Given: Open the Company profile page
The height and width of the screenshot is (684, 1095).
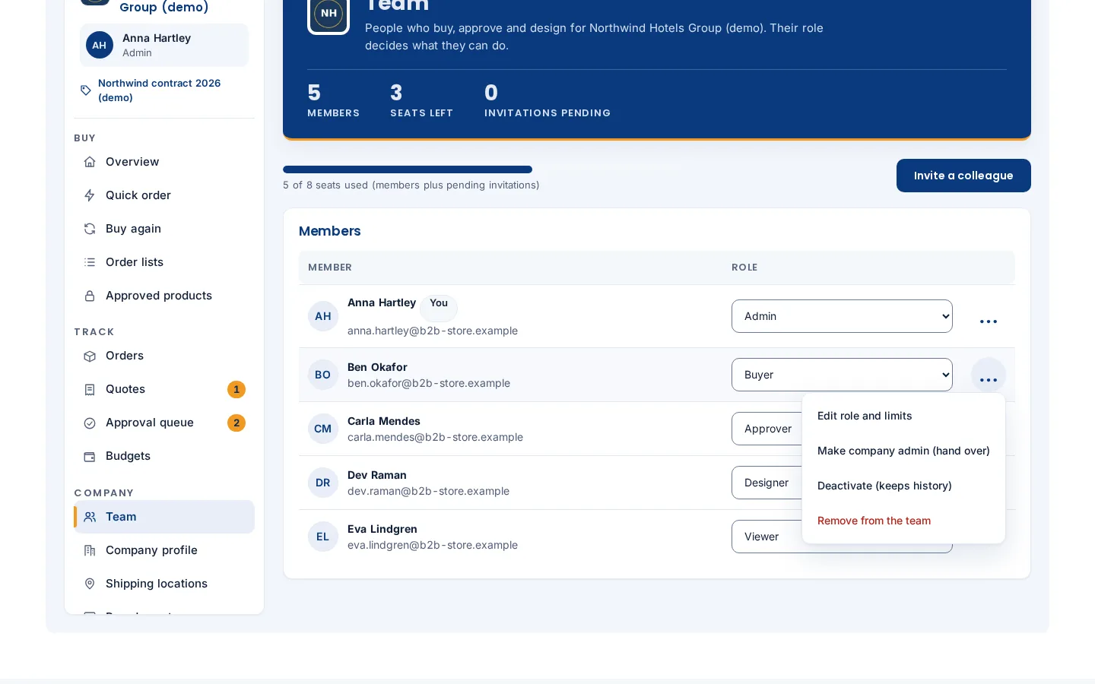Looking at the screenshot, I should coord(164,550).
